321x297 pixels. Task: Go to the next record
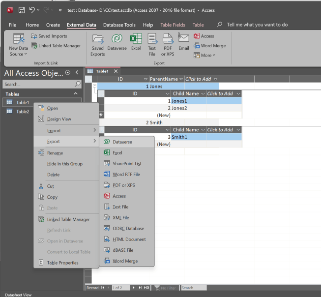[x=134, y=288]
